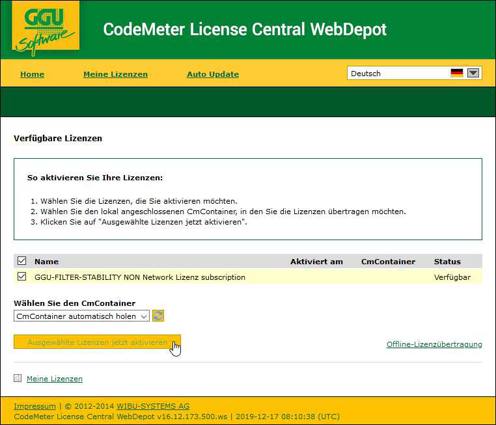Screen dimensions: 496x425
Task: Click the bottom Meine Lizenzen link
Action: (55, 379)
